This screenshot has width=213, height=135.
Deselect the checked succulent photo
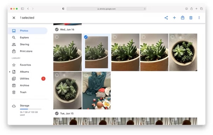[86, 37]
